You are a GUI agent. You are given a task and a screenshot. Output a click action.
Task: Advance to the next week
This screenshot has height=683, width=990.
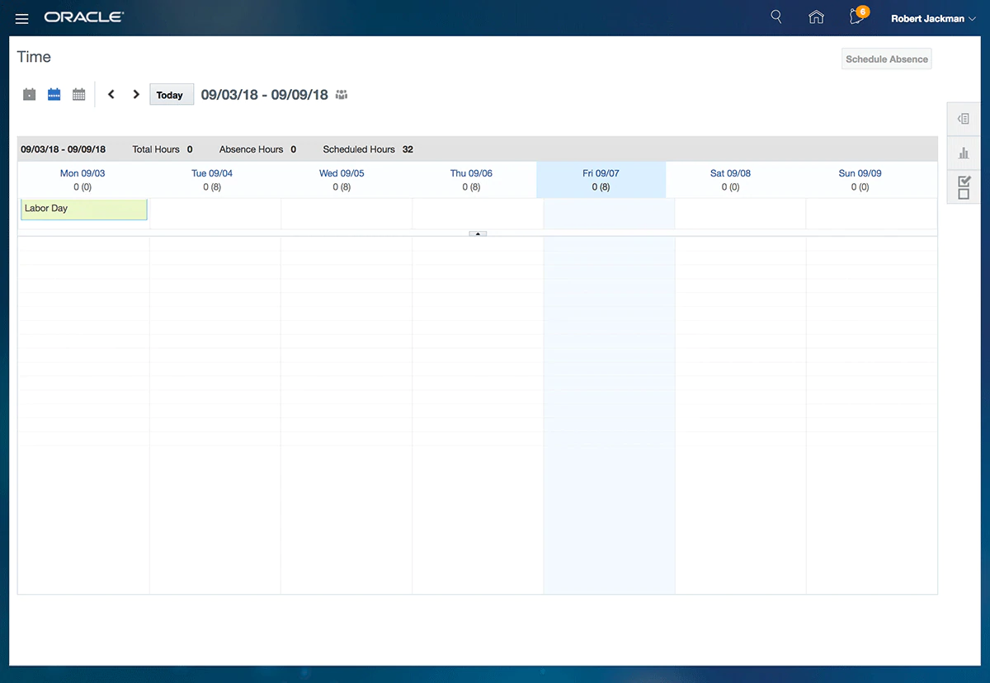click(x=136, y=95)
